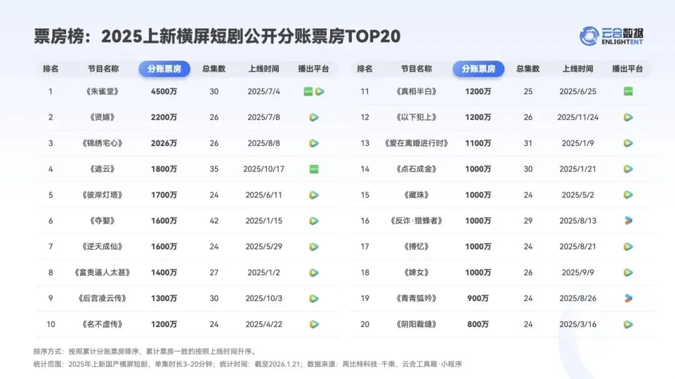Select the title 《真相半白》
Screen dimensions: 675x379
[416, 92]
